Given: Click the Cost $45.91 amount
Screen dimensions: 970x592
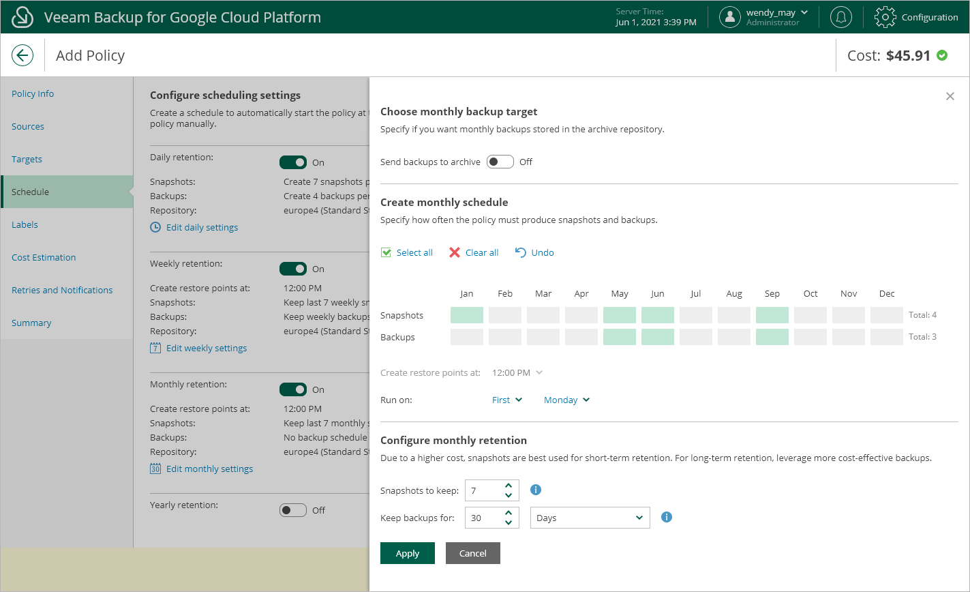Looking at the screenshot, I should [909, 55].
